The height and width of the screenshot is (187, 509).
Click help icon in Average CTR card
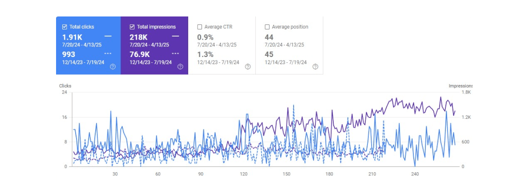tap(248, 67)
